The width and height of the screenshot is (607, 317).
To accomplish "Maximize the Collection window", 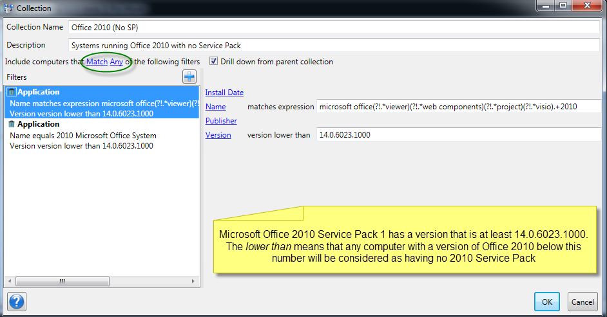I will [x=563, y=5].
